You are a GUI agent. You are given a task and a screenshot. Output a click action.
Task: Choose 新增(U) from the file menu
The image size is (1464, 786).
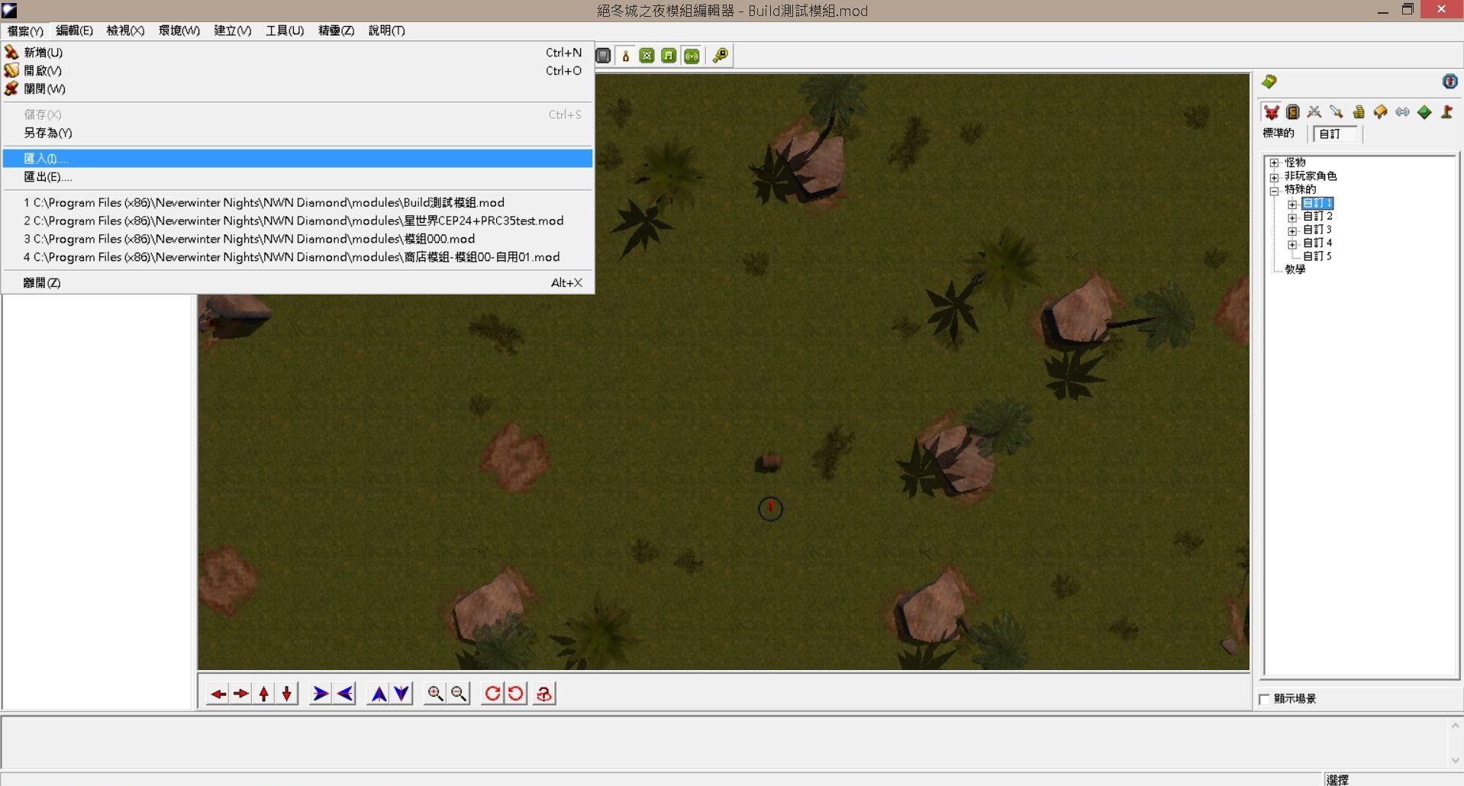tap(298, 52)
